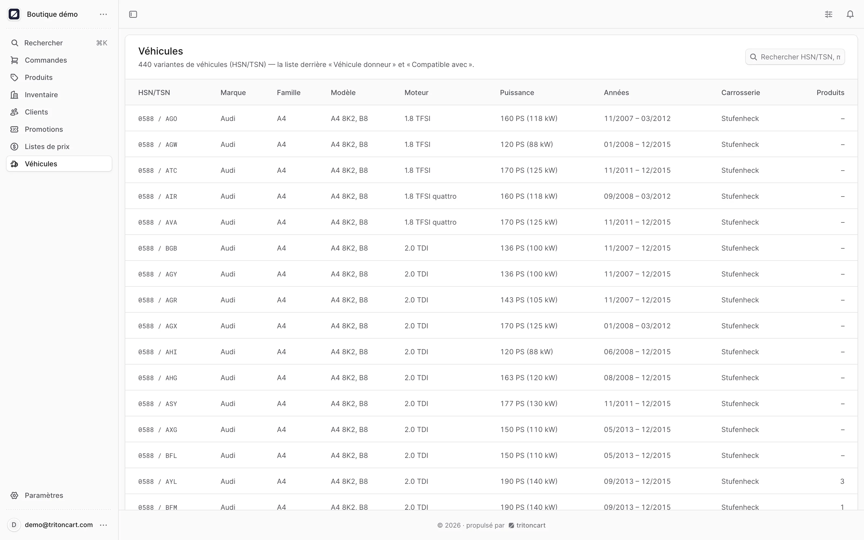Select row 0588 / AGO

pyautogui.click(x=491, y=118)
